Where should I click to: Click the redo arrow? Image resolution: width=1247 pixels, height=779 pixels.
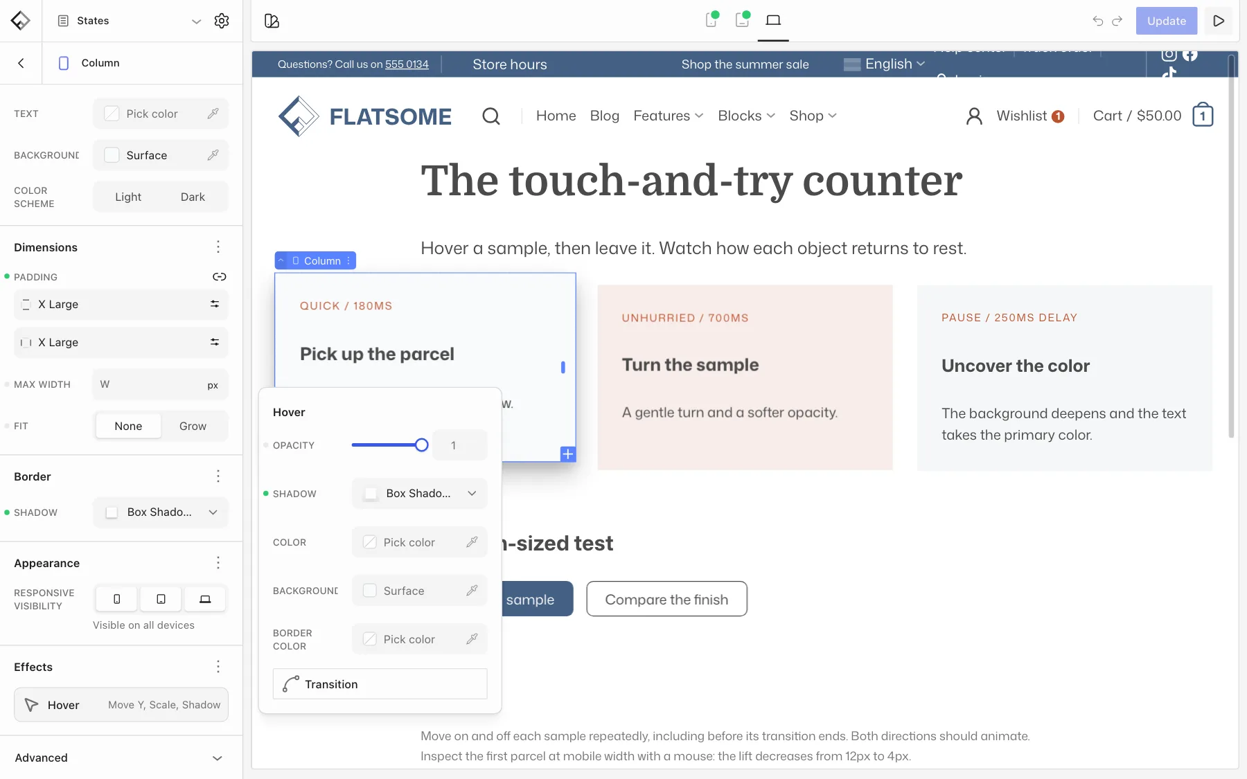(1117, 21)
